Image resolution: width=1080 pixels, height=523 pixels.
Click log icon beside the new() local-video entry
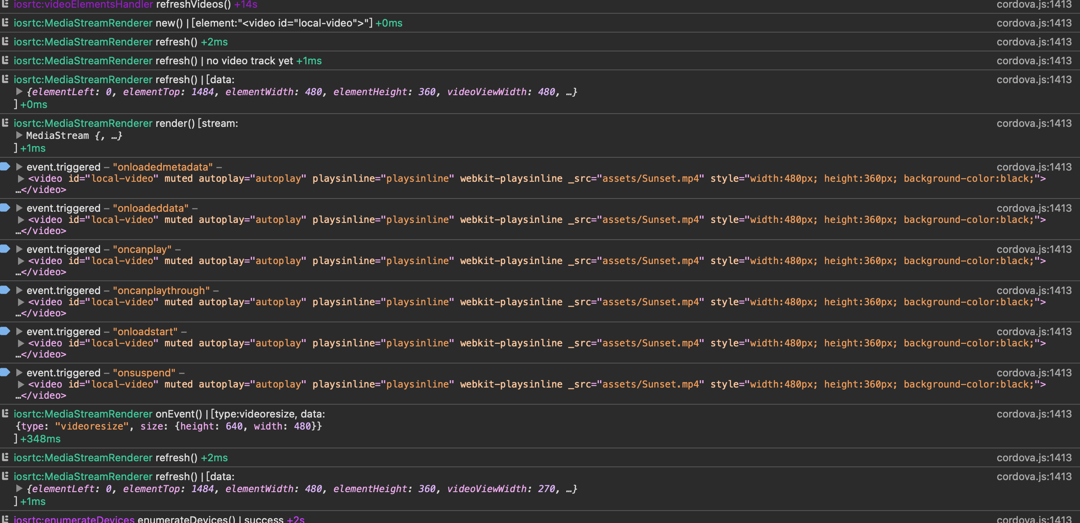[5, 22]
